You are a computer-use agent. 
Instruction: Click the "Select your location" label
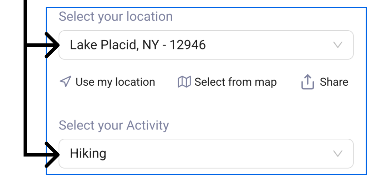pyautogui.click(x=116, y=16)
